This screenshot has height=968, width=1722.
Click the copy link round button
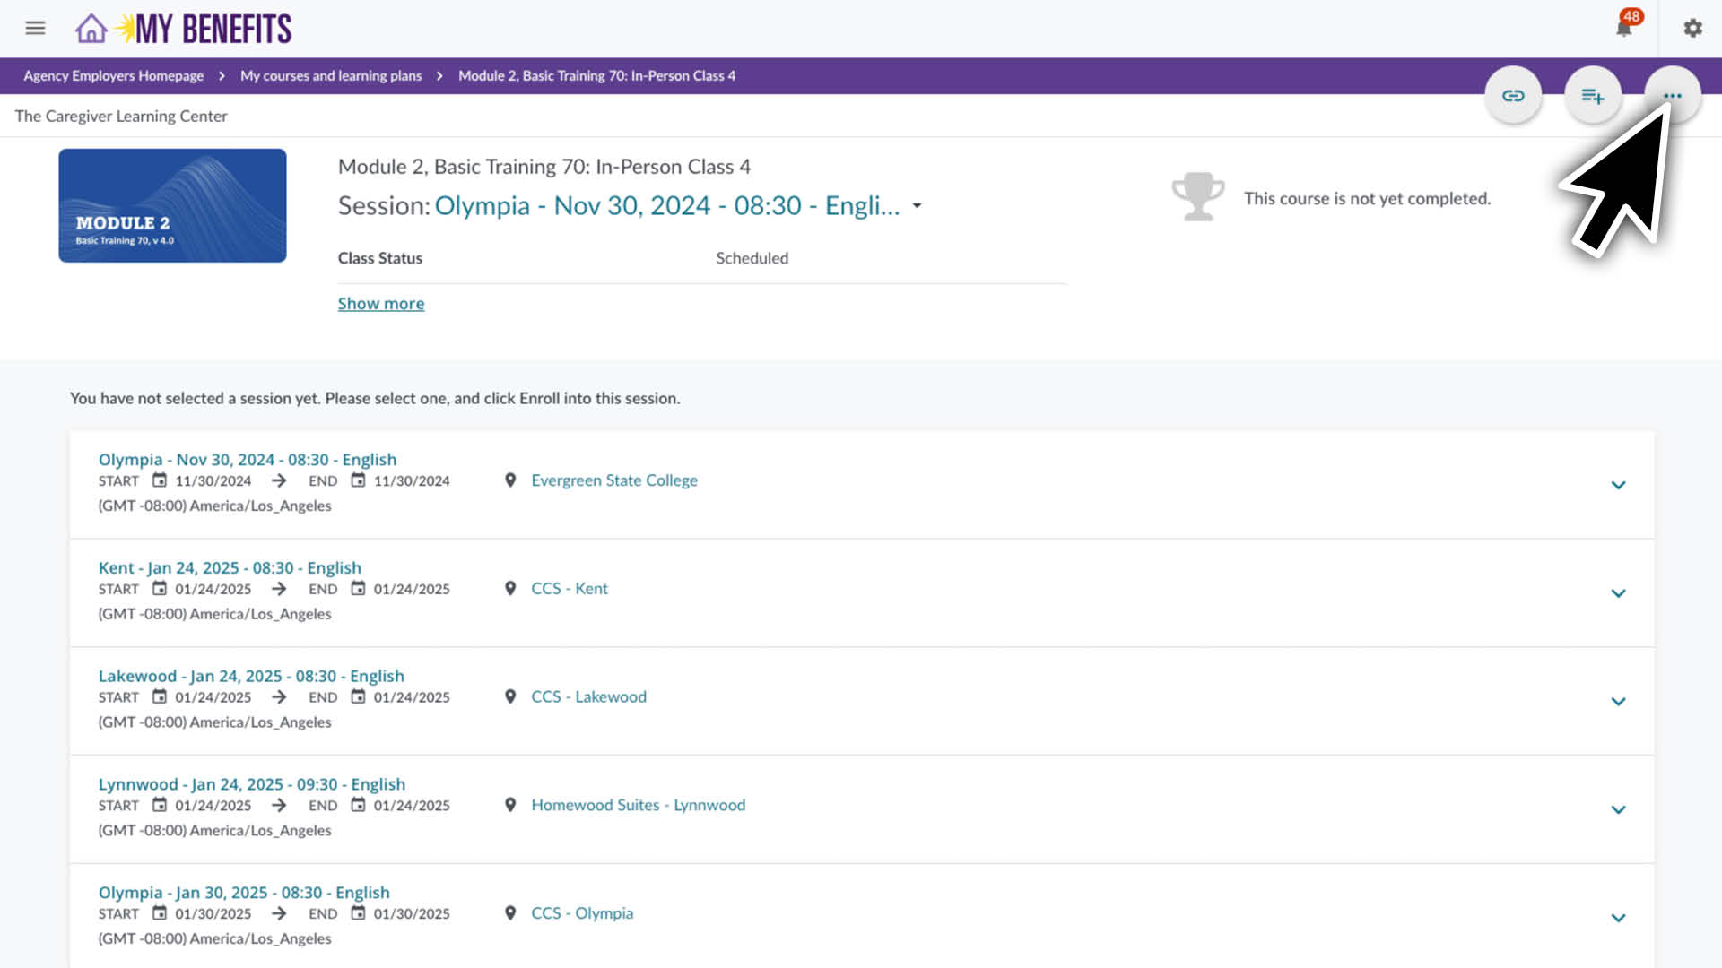(x=1513, y=96)
